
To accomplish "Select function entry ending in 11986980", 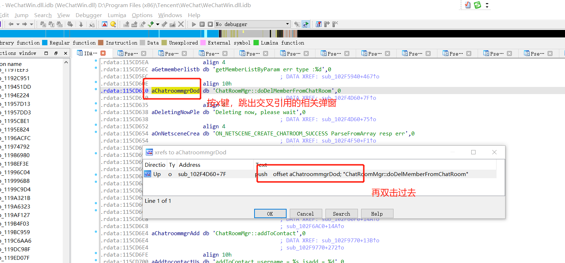I will tap(15, 155).
